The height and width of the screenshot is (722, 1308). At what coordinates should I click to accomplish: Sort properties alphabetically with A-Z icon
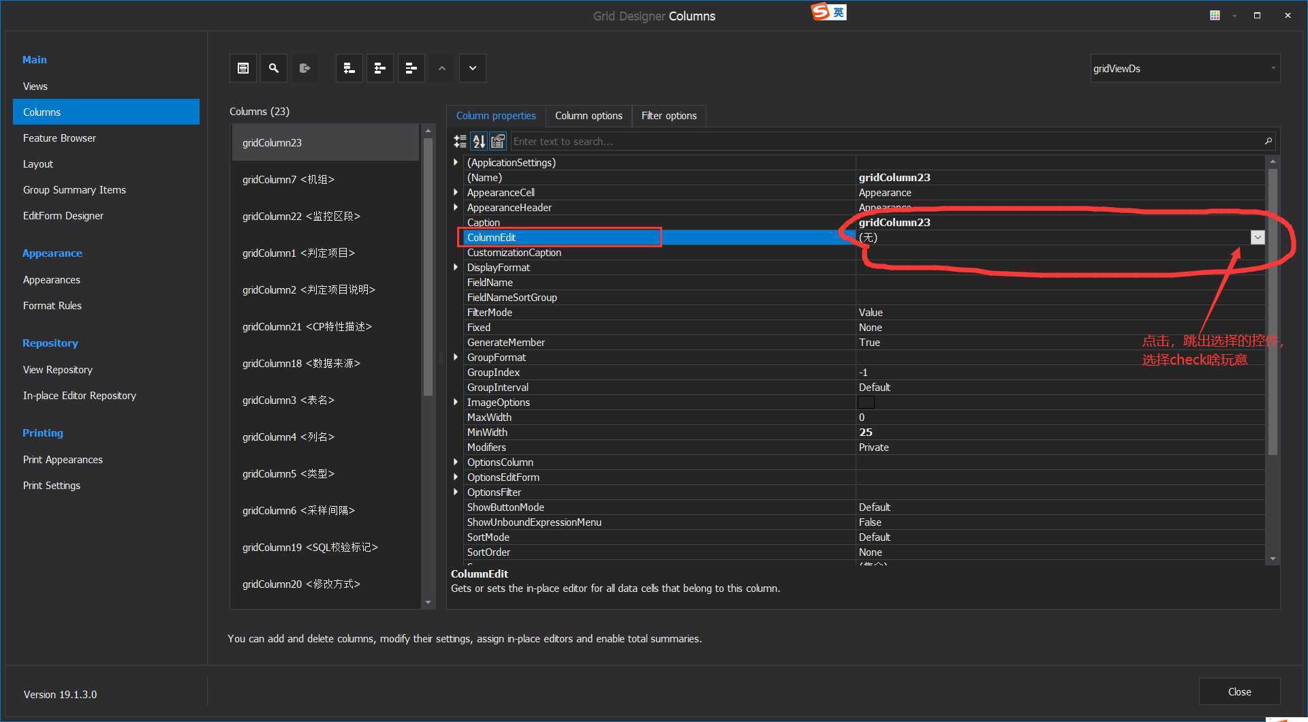479,141
